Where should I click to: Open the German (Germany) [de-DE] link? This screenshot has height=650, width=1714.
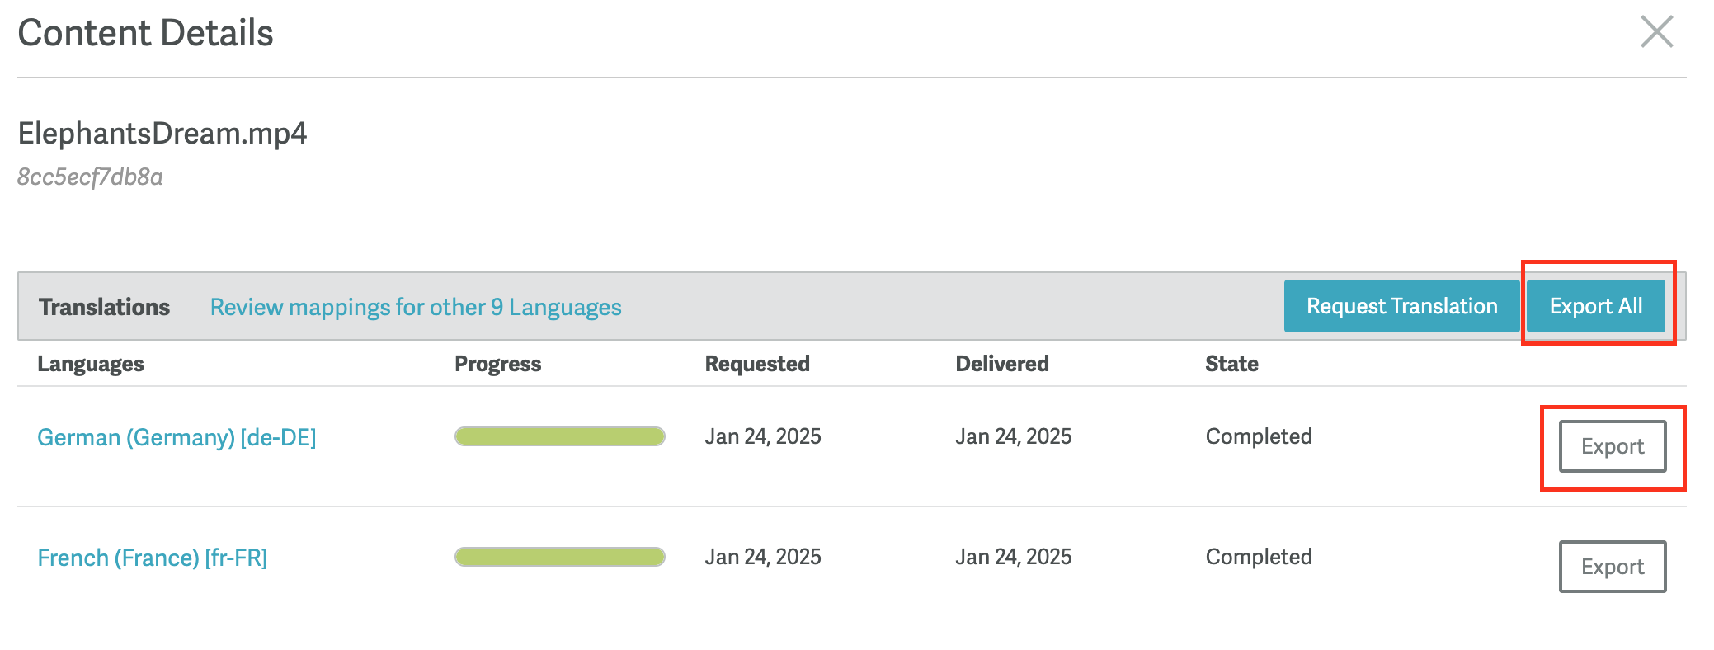[x=177, y=437]
